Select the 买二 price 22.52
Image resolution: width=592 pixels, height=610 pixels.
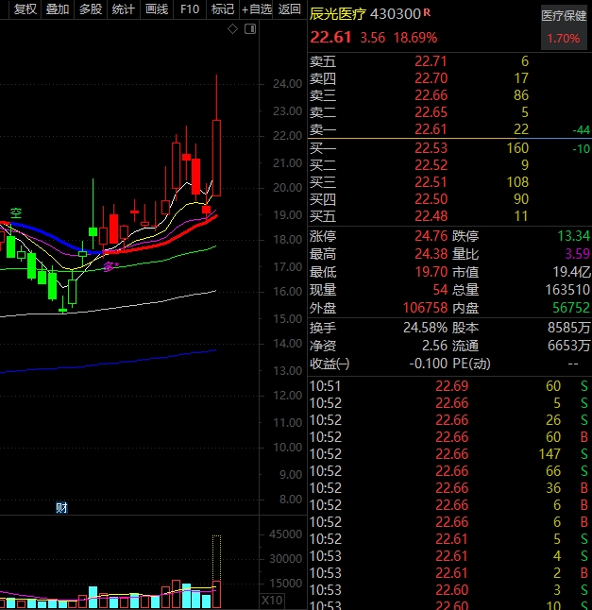pos(431,165)
